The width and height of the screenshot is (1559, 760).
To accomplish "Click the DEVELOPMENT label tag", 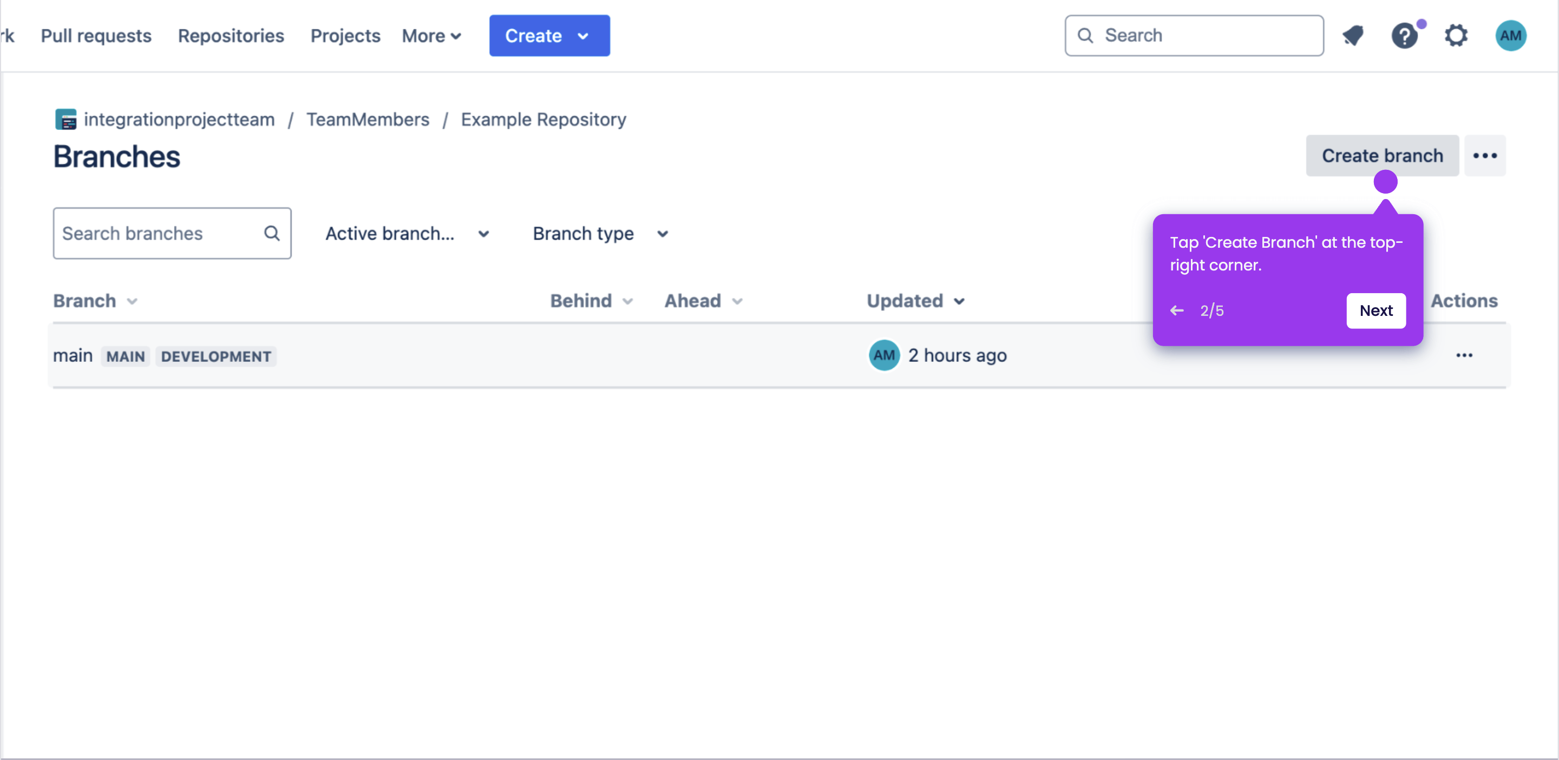I will click(216, 356).
